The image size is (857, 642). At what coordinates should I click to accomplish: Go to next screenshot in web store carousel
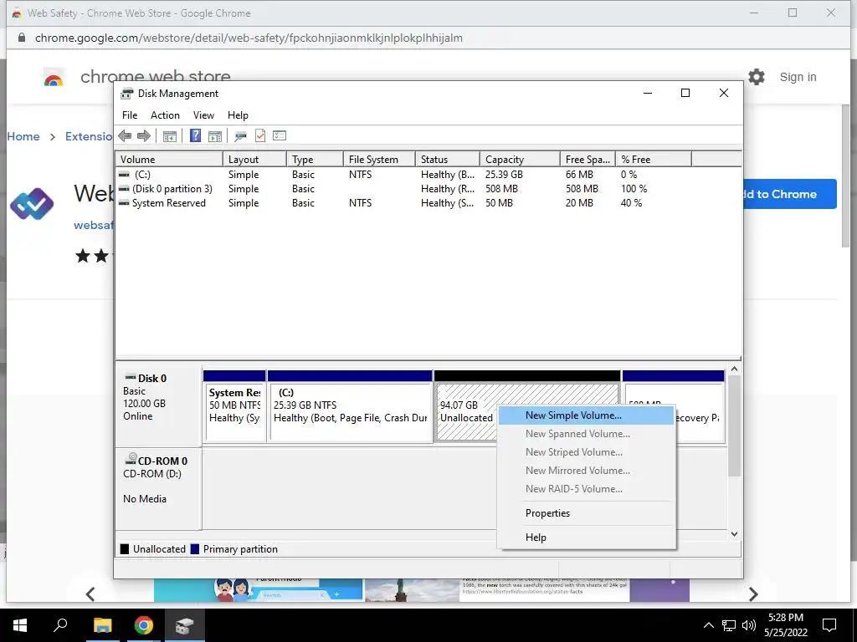tap(753, 594)
